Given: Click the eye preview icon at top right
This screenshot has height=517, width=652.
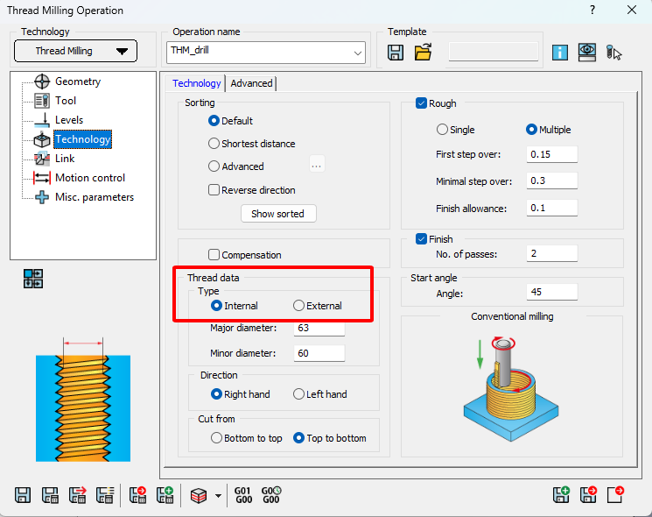Looking at the screenshot, I should pos(587,52).
